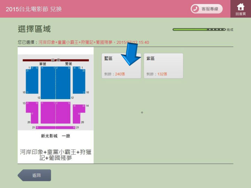The height and width of the screenshot is (188, 251).
Task: Select the 紫區 purple zone card
Action: click(163, 66)
